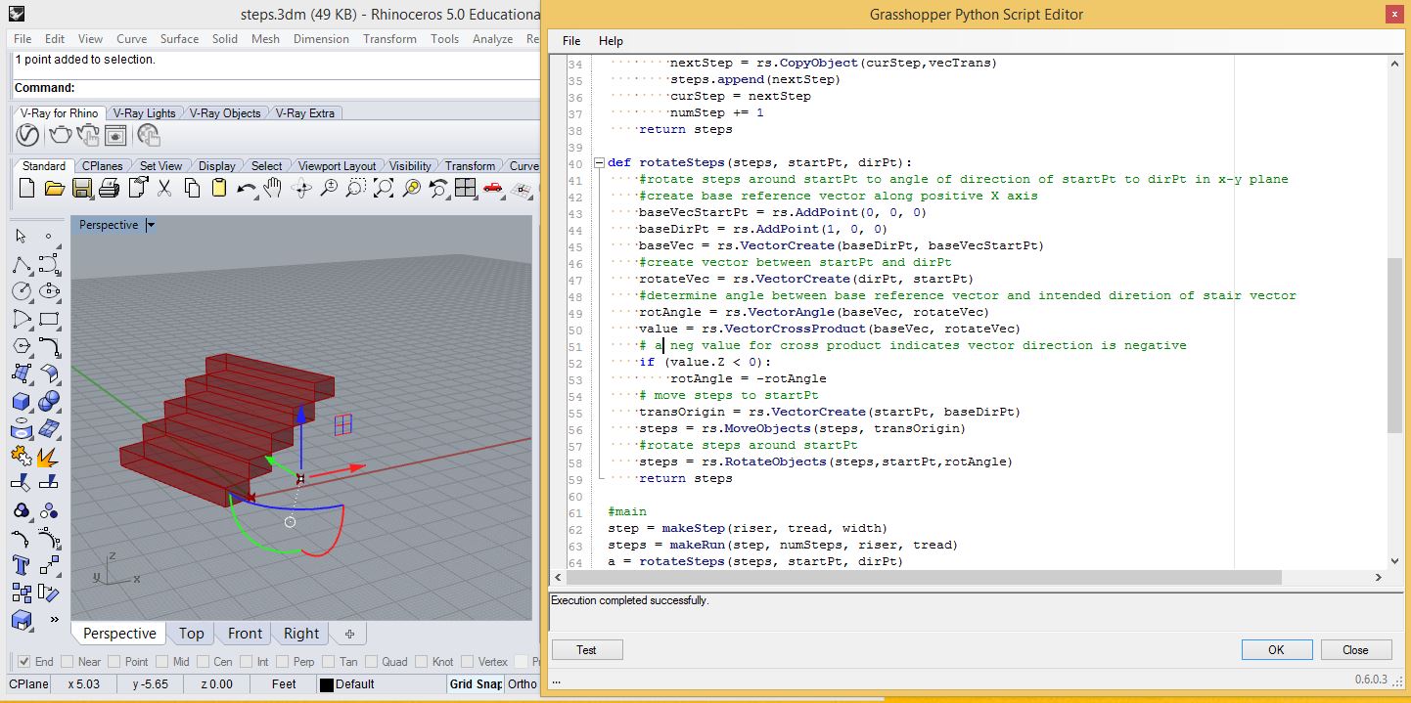Open the File menu in Rhino
This screenshot has width=1411, height=703.
click(23, 39)
